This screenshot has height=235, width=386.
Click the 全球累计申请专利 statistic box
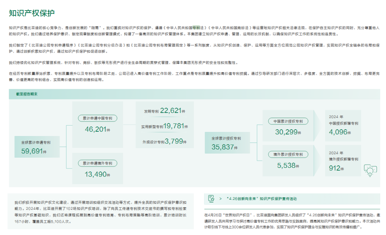(x=38, y=146)
